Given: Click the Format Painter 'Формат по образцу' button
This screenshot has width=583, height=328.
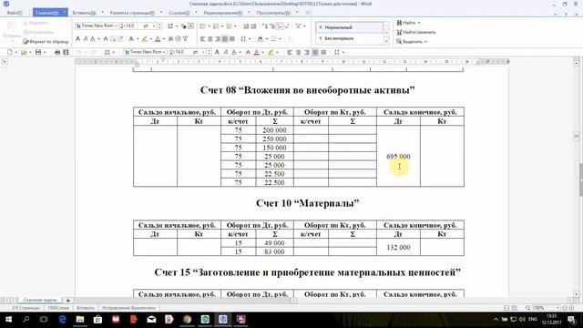Looking at the screenshot, I should pos(46,42).
